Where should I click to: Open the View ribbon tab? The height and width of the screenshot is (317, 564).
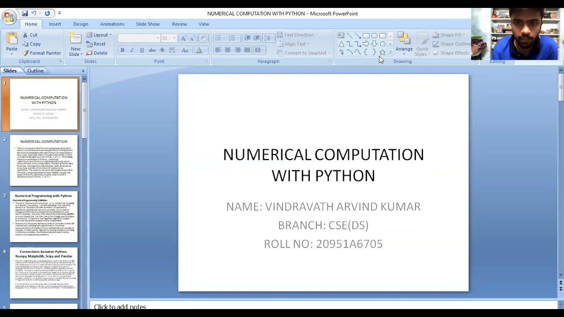tap(204, 24)
